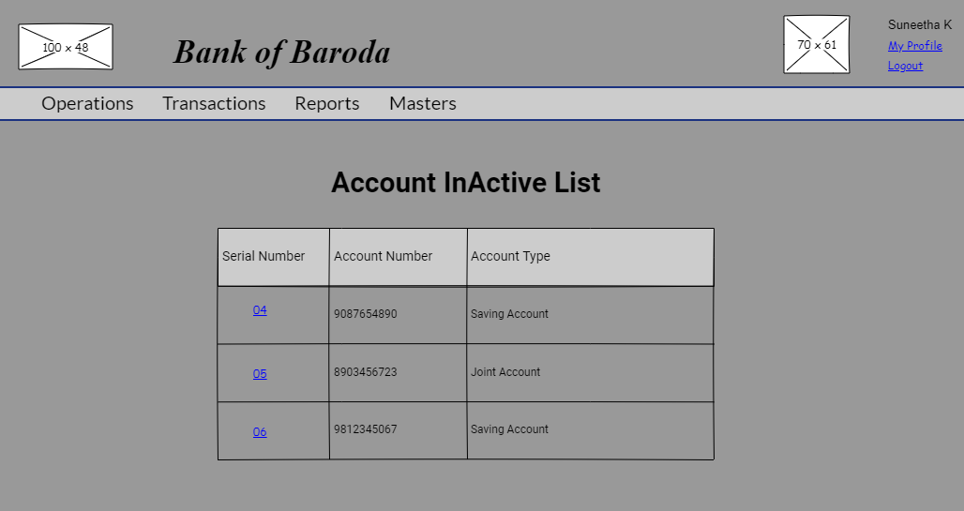Screen dimensions: 964x511
Task: Open serial number 04 link
Action: (x=260, y=310)
